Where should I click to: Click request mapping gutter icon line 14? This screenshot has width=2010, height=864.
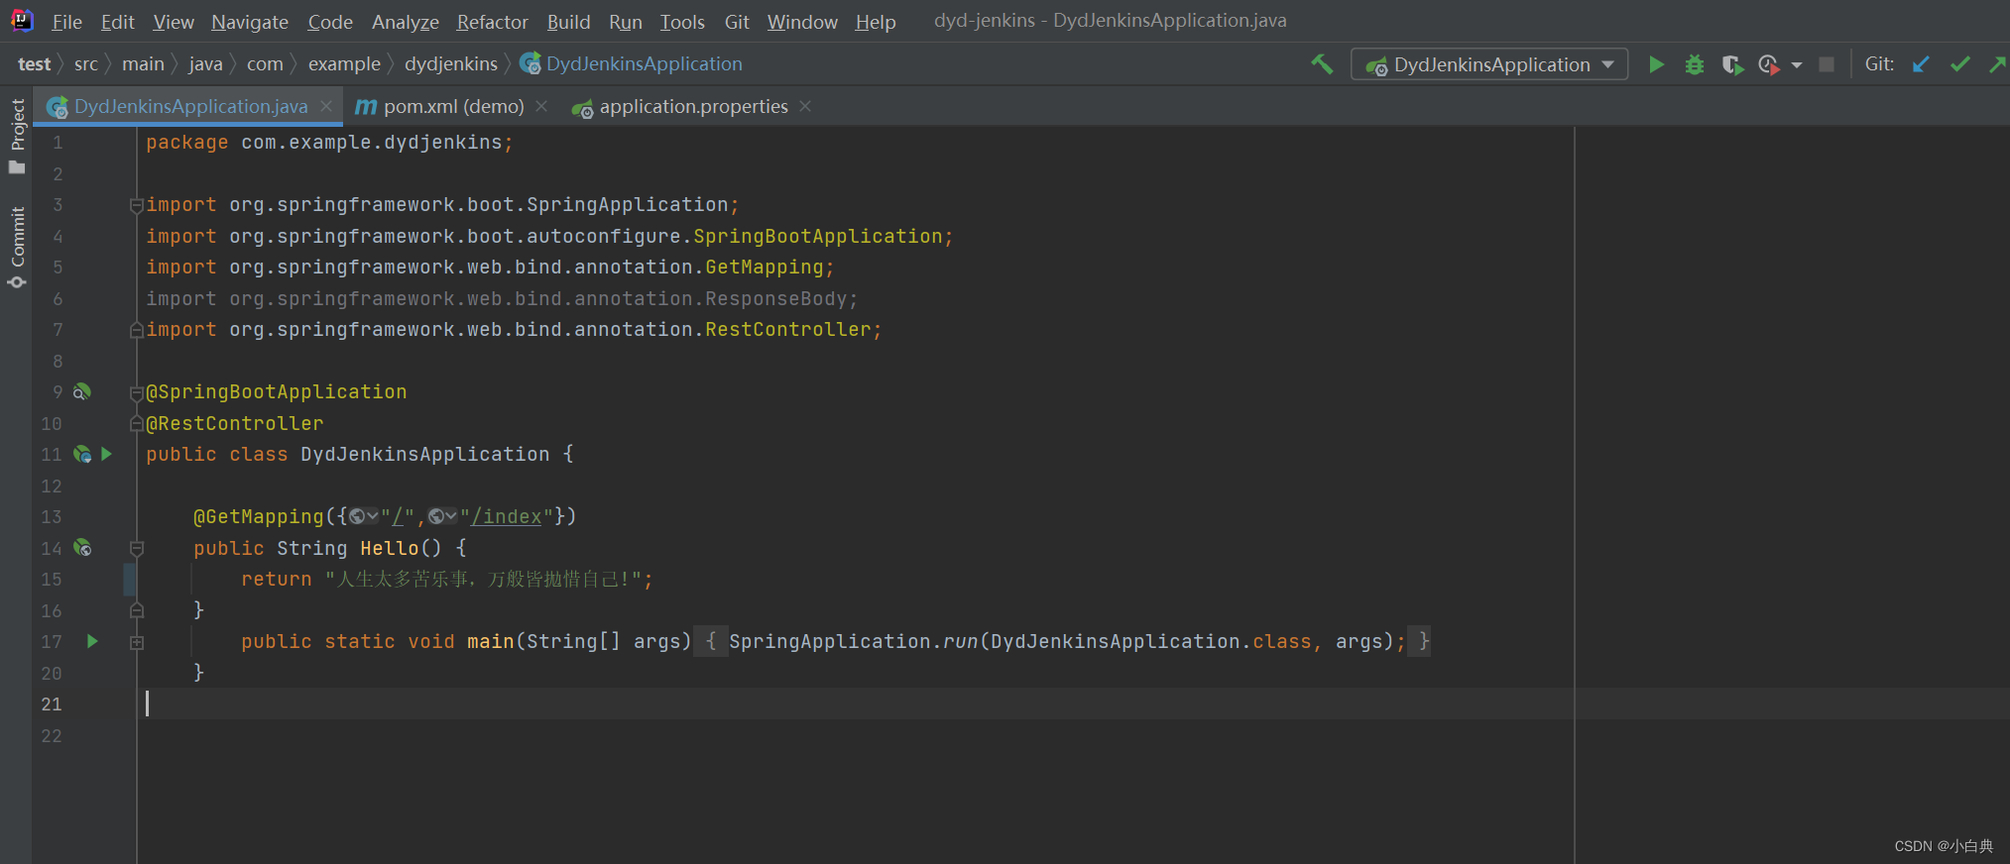tap(82, 548)
